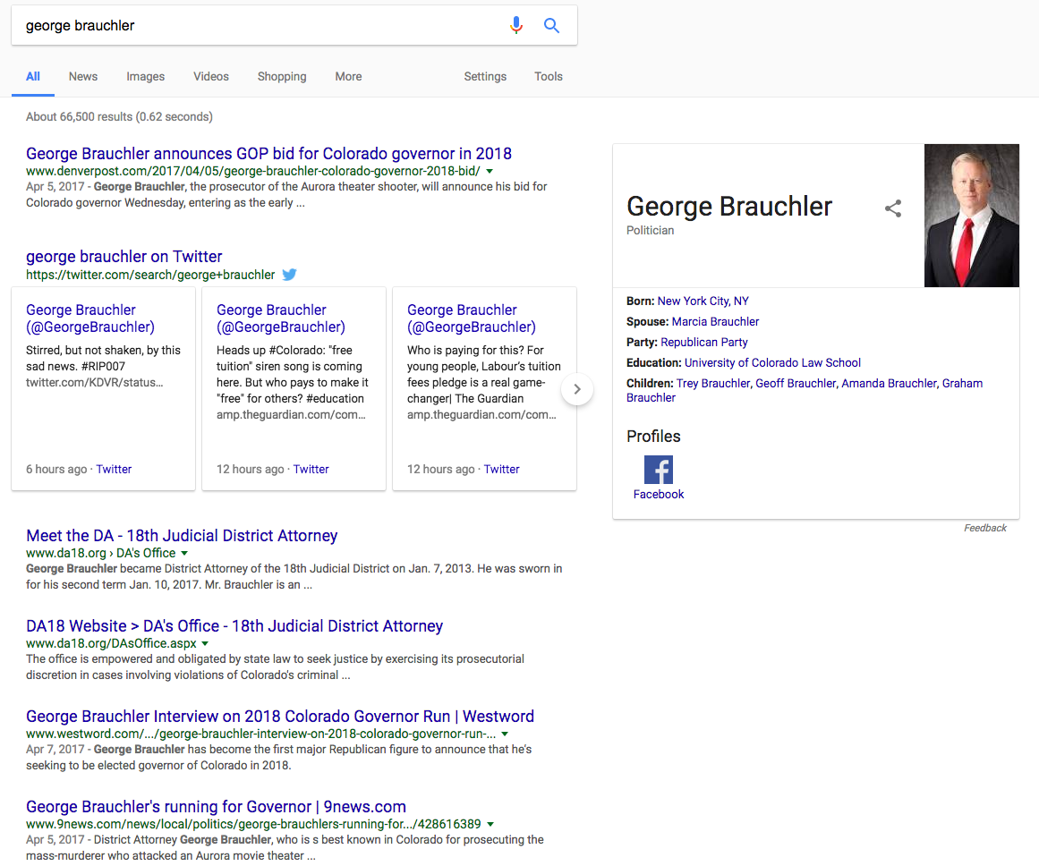This screenshot has height=866, width=1039.
Task: Open Settings in the search bar menu
Action: coord(485,77)
